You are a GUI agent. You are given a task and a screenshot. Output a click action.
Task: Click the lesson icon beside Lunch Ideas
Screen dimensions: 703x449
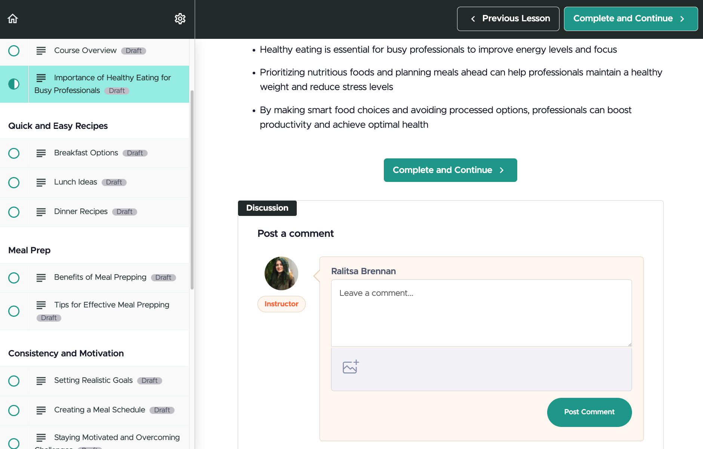coord(41,182)
